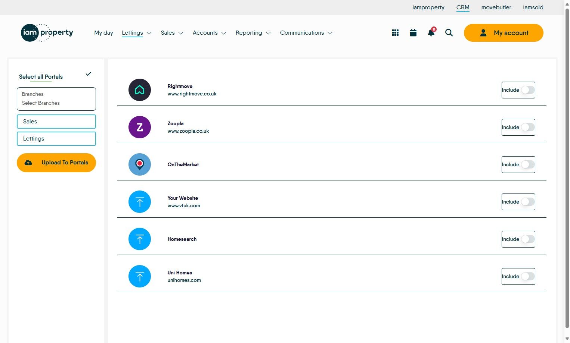
Task: Click the Uni Homes portal name
Action: click(x=180, y=273)
